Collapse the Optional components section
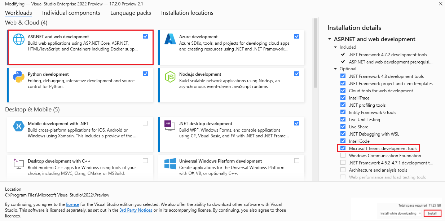This screenshot has height=221, width=445. (x=335, y=69)
